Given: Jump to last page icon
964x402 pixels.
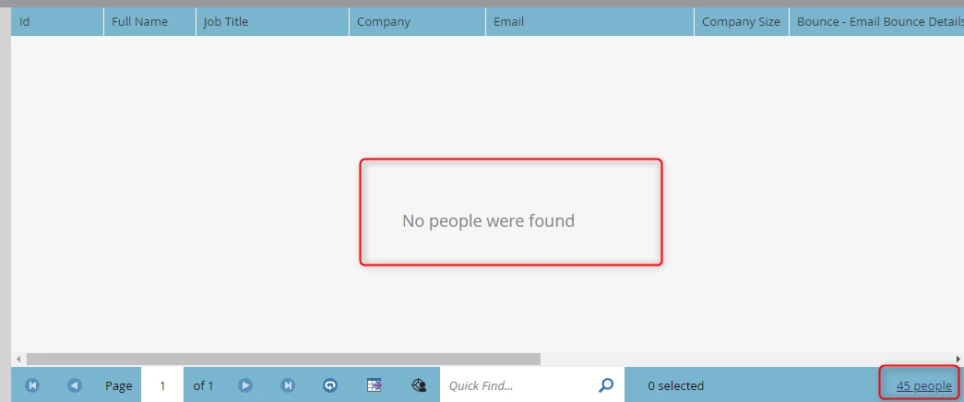Looking at the screenshot, I should (x=287, y=385).
